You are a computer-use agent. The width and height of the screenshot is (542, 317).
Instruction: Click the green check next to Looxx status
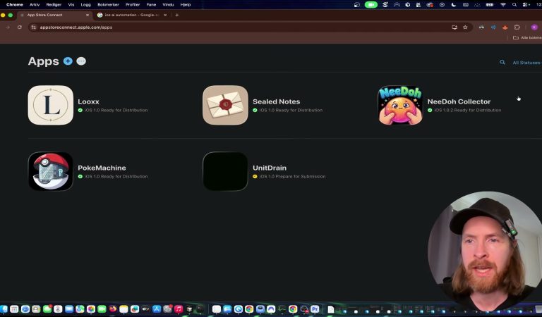[x=80, y=110]
